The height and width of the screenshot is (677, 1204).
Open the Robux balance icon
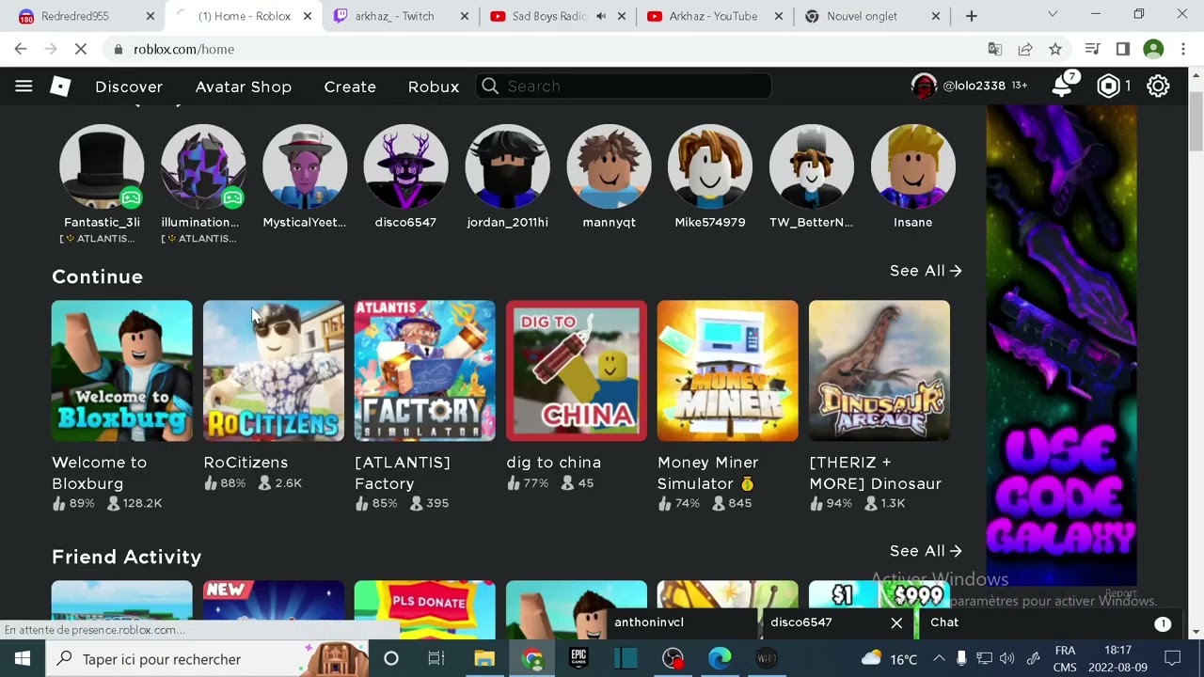pos(1109,87)
